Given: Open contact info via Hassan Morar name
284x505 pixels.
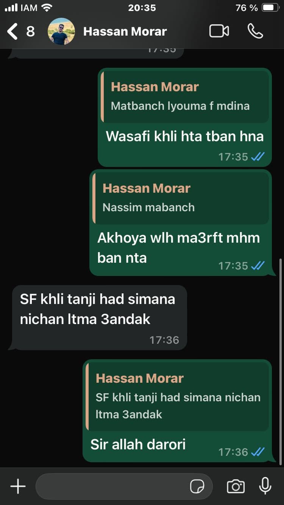Looking at the screenshot, I should (x=125, y=31).
